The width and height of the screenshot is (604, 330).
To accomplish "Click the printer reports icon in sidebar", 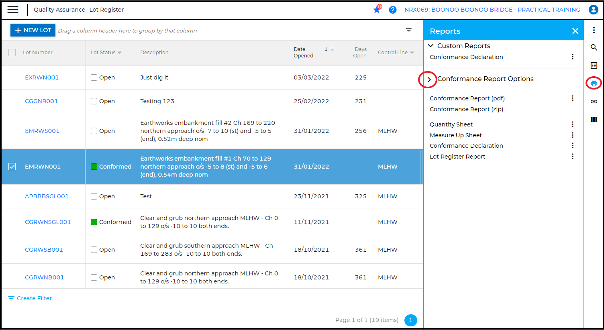I will click(594, 84).
